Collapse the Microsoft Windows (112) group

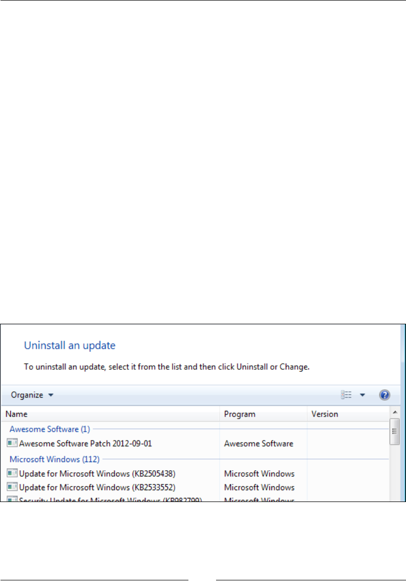pyautogui.click(x=54, y=459)
